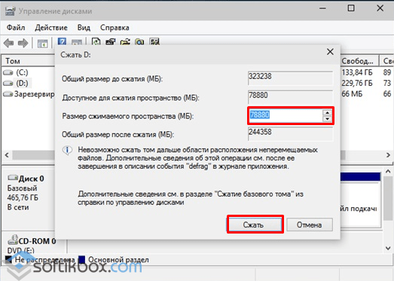Click the forward arrow toolbar icon
Screen dimensions: 394x281
click(23, 43)
